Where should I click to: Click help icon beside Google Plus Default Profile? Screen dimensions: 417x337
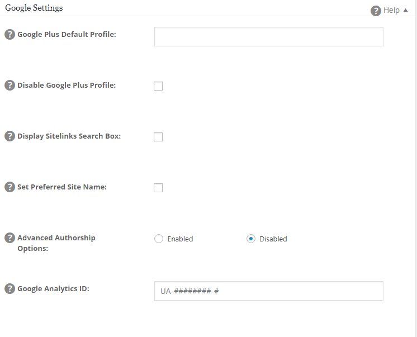(x=10, y=35)
